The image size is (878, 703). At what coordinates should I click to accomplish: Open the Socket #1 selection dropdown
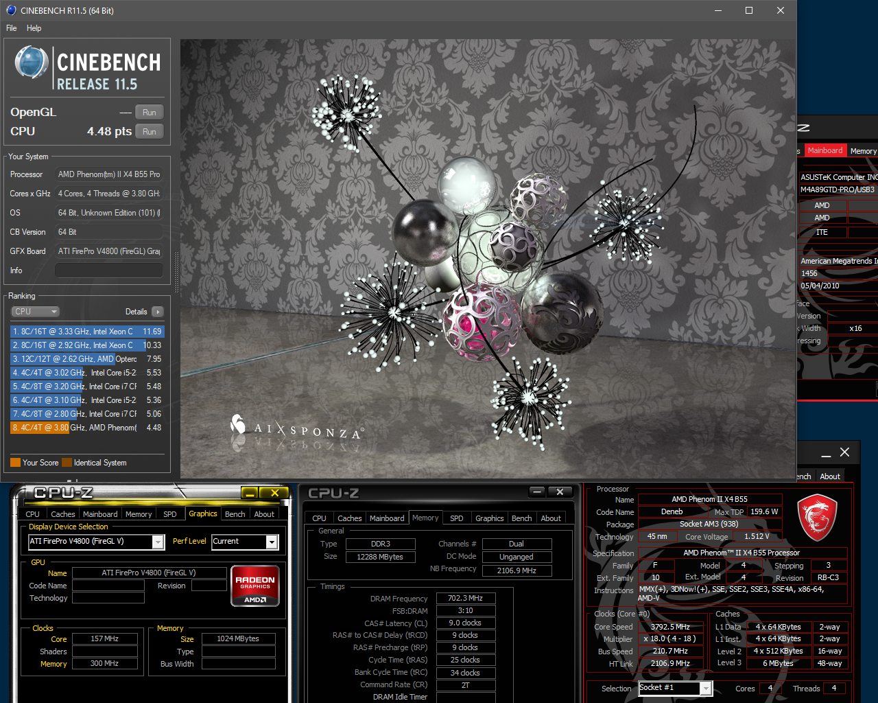706,688
